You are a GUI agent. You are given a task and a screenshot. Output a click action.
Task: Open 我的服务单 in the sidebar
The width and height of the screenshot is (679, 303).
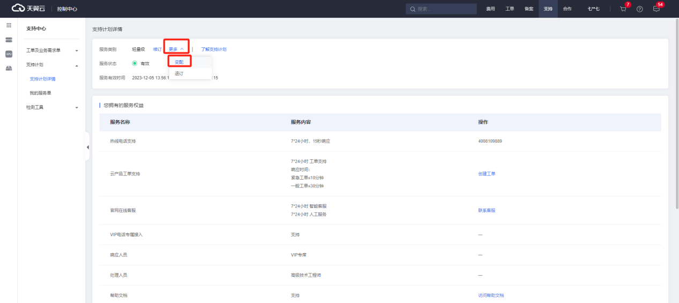(41, 93)
